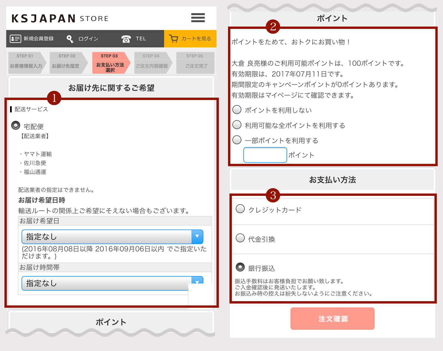Choose 銀行振込 payment option
Image resolution: width=443 pixels, height=351 pixels.
(240, 267)
